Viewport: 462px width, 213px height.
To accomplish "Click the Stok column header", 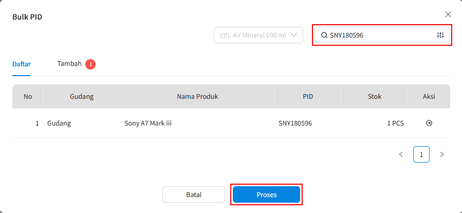I will tap(375, 97).
